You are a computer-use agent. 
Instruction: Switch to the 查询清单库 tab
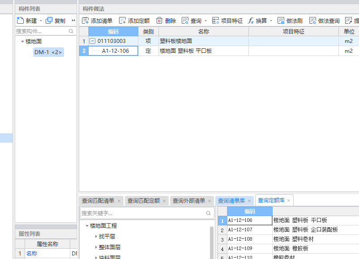point(231,201)
